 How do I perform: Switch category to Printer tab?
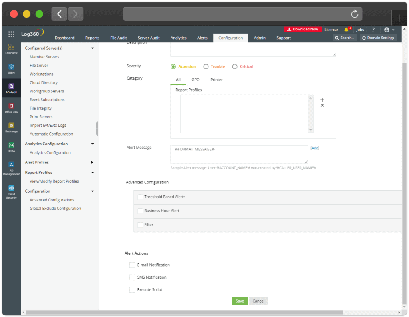[216, 80]
